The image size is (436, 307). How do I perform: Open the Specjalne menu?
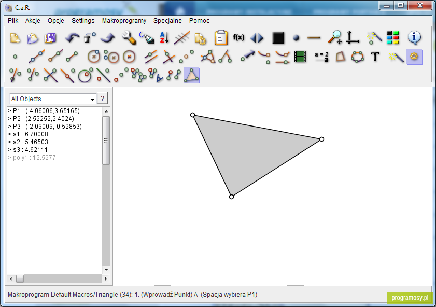click(167, 21)
